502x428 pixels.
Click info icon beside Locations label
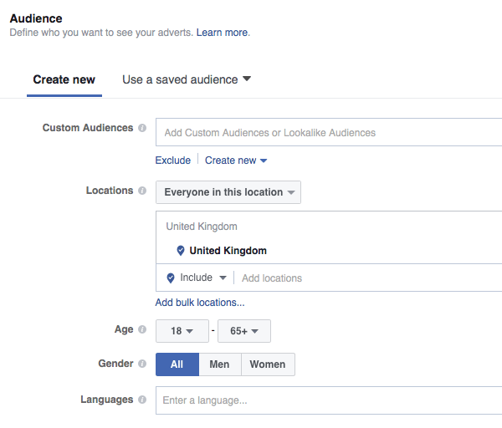(x=142, y=191)
